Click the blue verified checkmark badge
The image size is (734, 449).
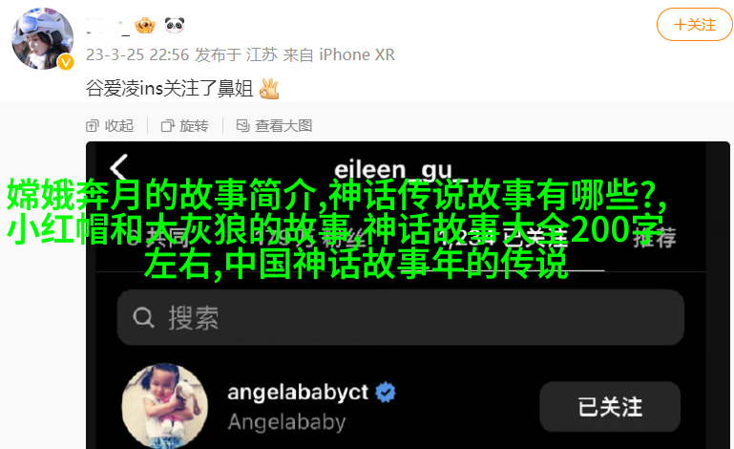point(386,393)
